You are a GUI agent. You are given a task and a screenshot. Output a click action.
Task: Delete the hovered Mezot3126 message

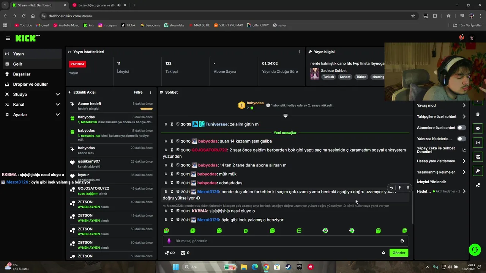[x=408, y=188]
